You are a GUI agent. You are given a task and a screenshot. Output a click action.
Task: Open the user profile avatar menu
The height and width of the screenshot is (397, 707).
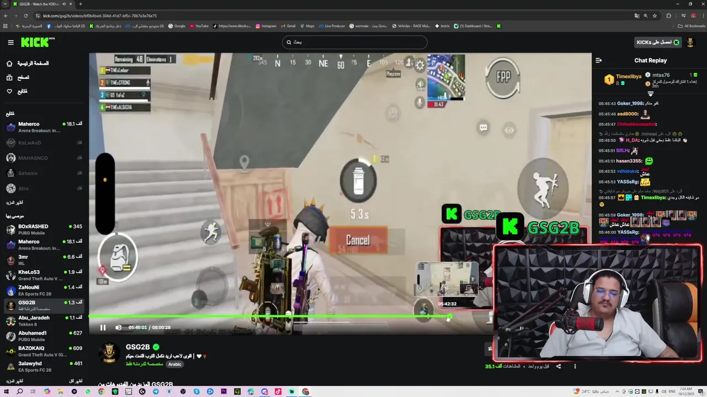(690, 42)
